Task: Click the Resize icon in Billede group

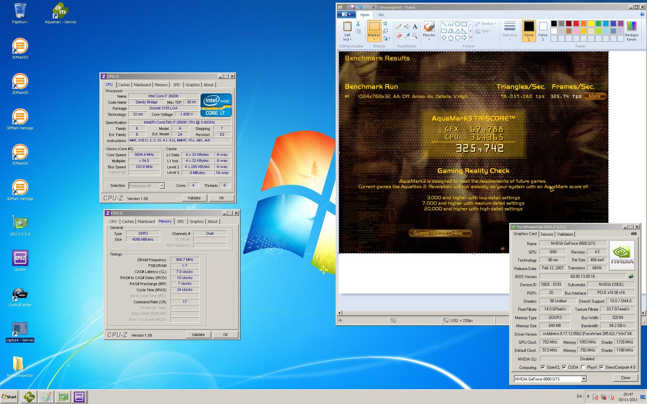Action: coord(386,31)
